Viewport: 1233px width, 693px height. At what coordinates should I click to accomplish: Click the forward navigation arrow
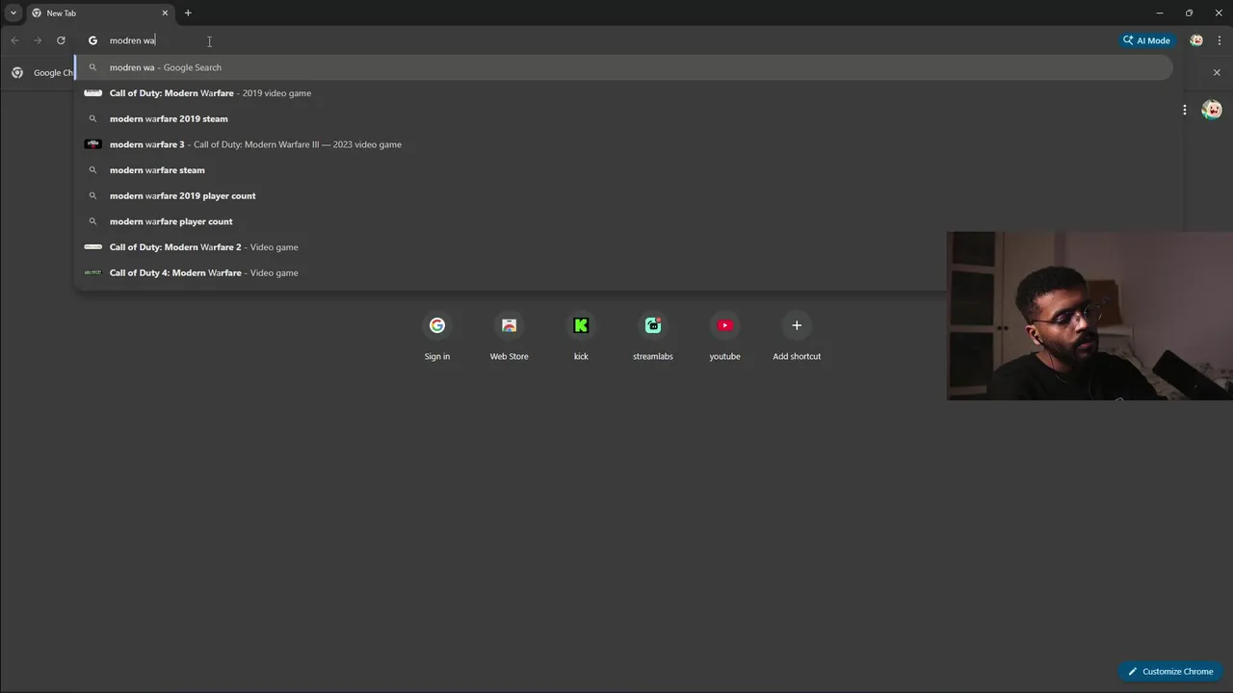click(x=38, y=40)
